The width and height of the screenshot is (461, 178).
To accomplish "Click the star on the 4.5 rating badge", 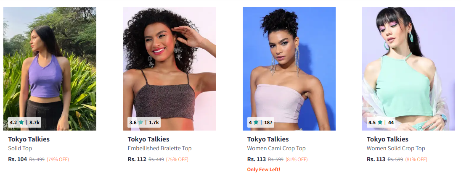I will [380, 122].
